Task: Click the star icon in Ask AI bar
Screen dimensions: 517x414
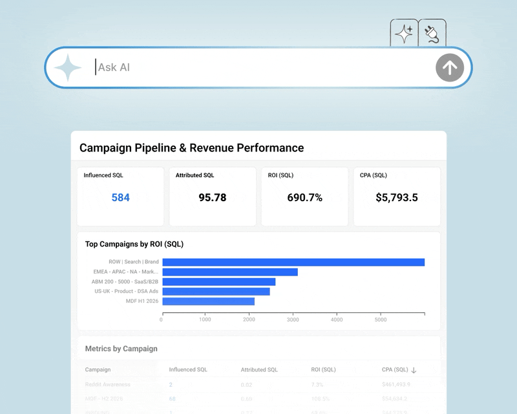Action: point(68,67)
